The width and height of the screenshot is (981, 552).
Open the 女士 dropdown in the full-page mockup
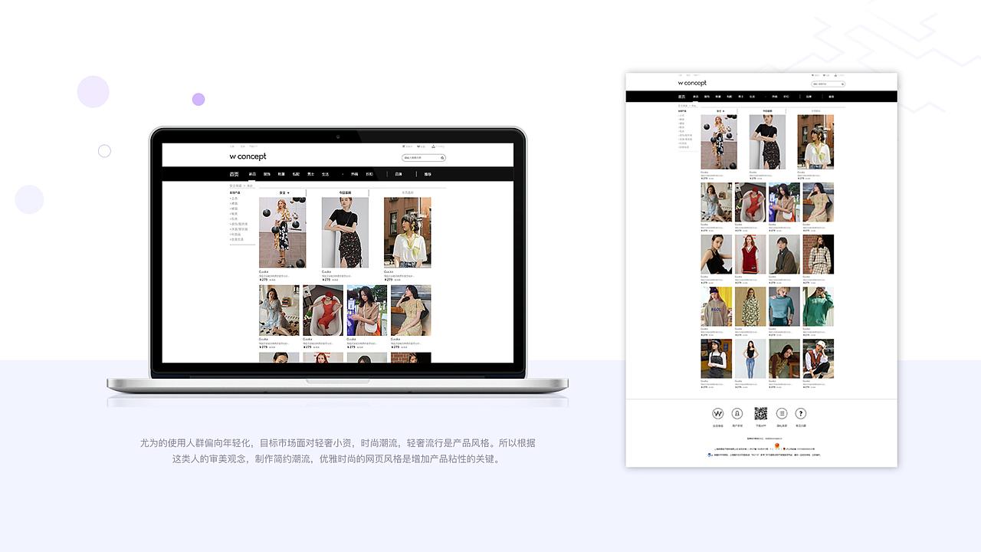(719, 111)
